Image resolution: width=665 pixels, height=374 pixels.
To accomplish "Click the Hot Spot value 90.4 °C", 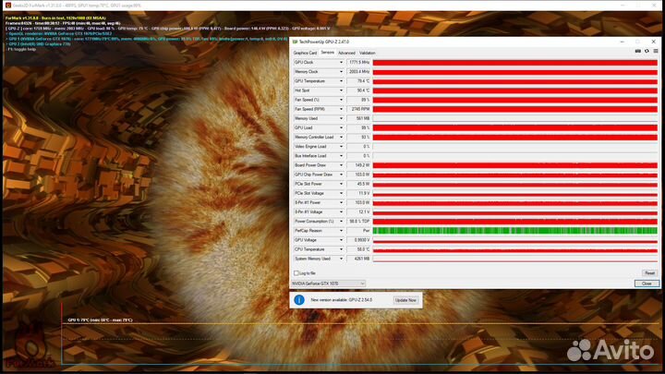I will pyautogui.click(x=358, y=90).
